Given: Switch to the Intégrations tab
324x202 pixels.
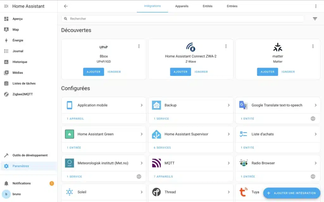Looking at the screenshot, I should 152,6.
